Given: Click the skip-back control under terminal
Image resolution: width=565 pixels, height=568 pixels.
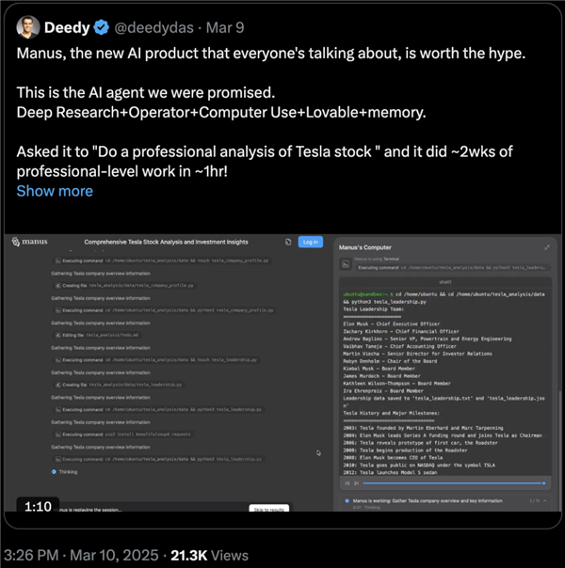Looking at the screenshot, I should [347, 482].
